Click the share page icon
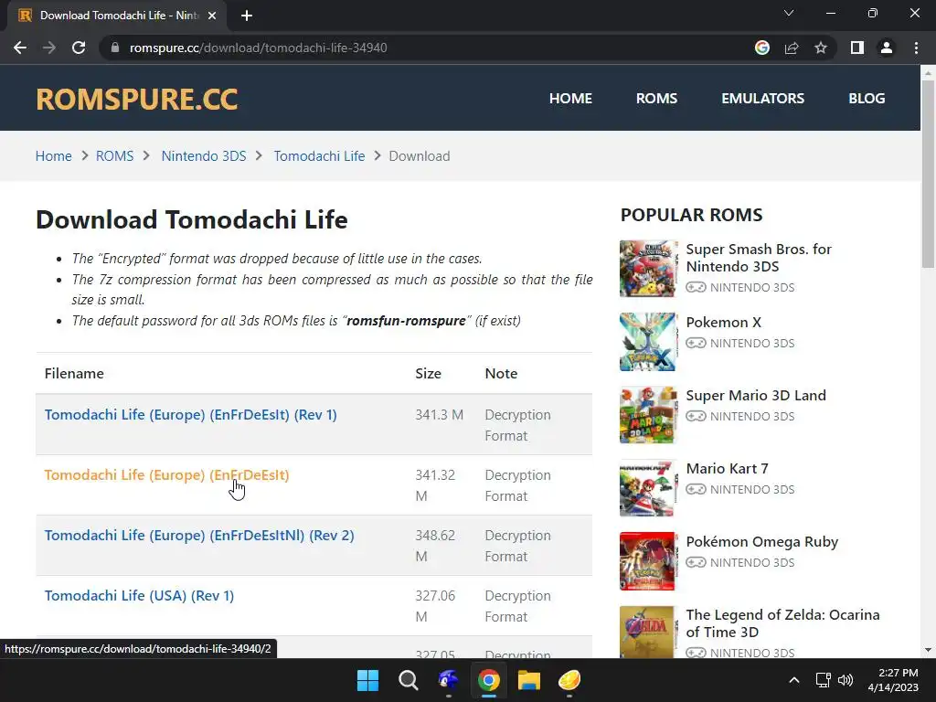The image size is (936, 702). point(792,48)
